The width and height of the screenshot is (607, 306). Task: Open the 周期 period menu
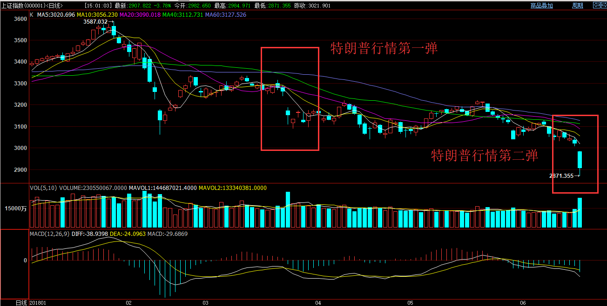point(577,6)
